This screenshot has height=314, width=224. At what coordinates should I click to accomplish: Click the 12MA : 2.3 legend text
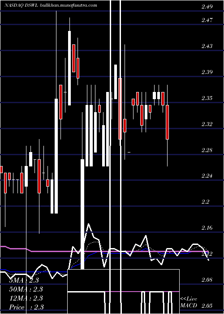click(x=26, y=298)
